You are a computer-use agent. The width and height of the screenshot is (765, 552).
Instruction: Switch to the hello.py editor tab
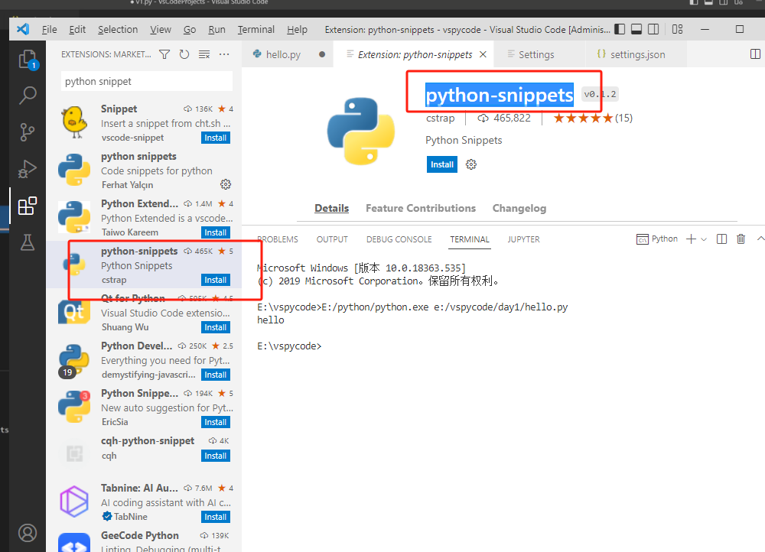[288, 54]
